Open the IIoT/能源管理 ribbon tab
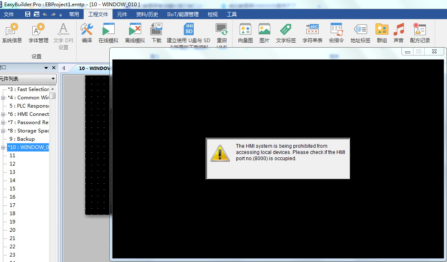The height and width of the screenshot is (262, 447). coord(183,14)
